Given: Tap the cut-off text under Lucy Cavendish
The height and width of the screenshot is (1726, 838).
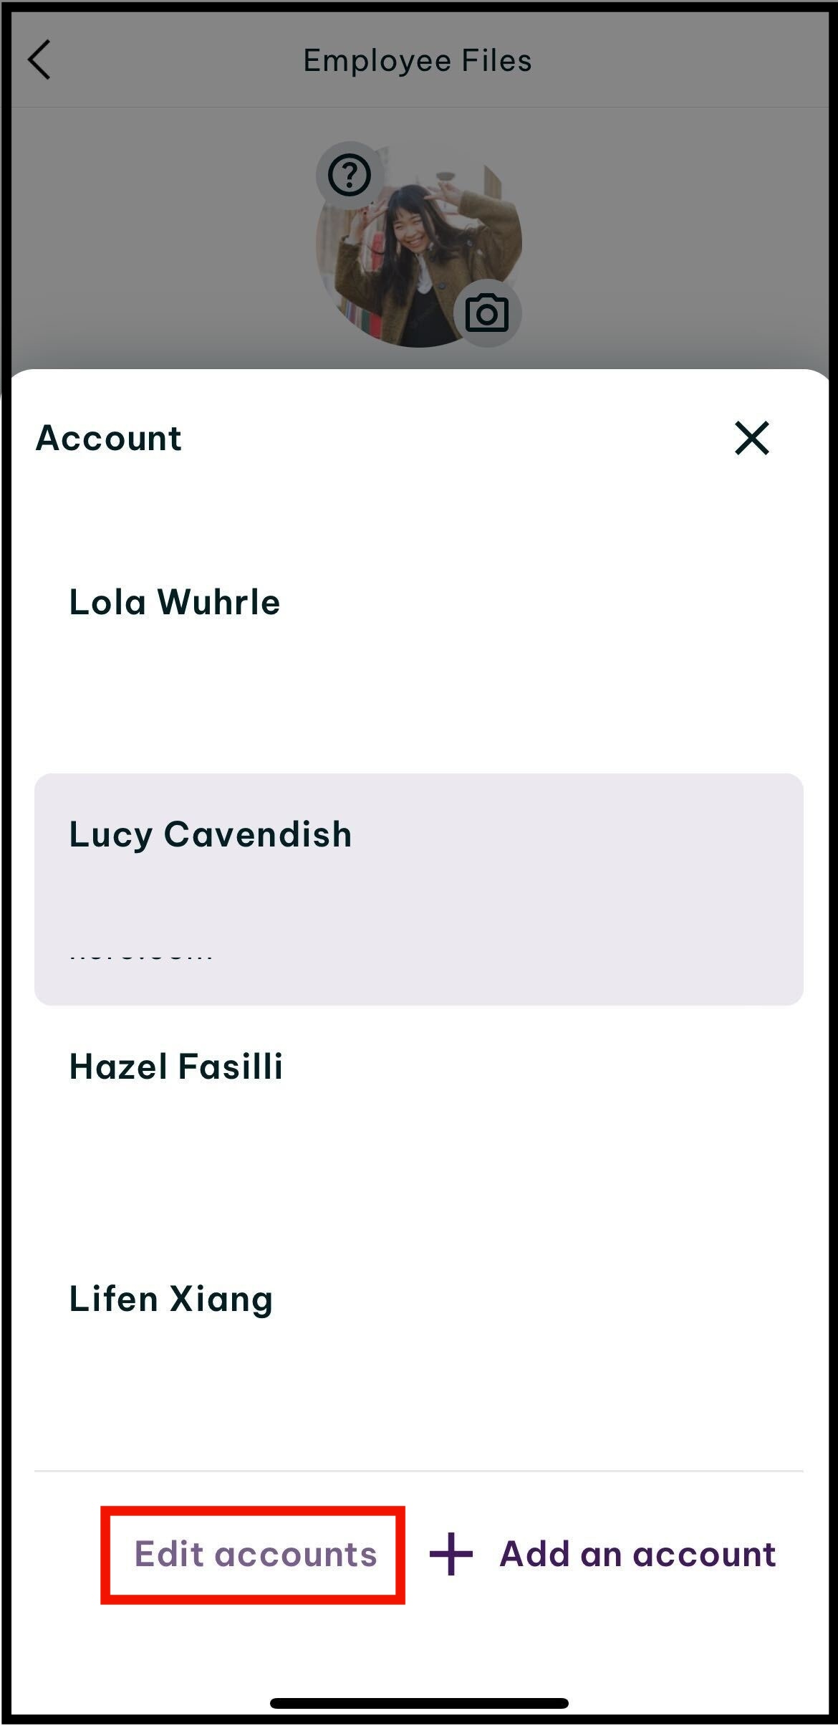Looking at the screenshot, I should pos(142,956).
